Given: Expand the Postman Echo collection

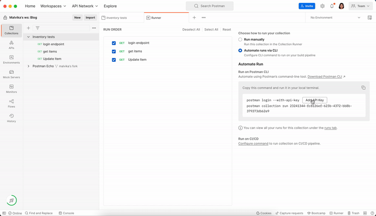Looking at the screenshot, I should [28, 66].
